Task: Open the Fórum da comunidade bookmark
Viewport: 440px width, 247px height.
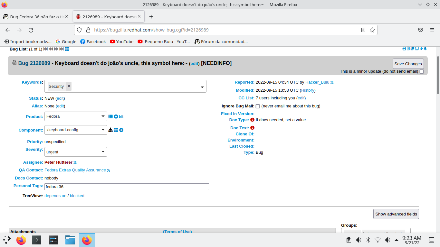Action: coord(221,41)
